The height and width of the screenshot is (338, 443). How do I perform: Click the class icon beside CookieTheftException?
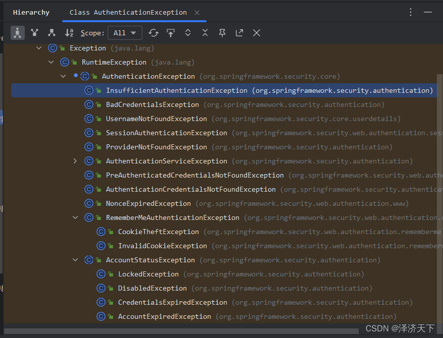tap(101, 232)
